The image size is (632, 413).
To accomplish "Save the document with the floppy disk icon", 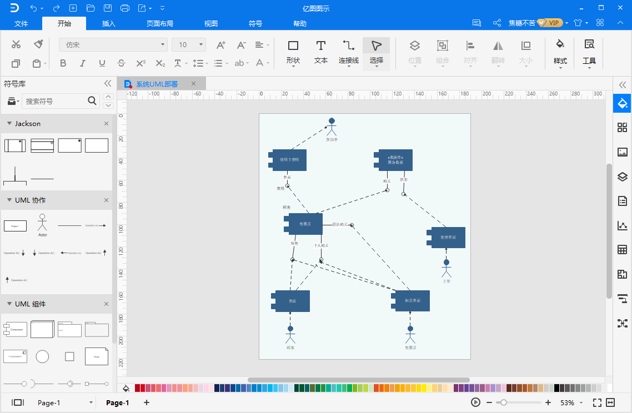I will 108,8.
